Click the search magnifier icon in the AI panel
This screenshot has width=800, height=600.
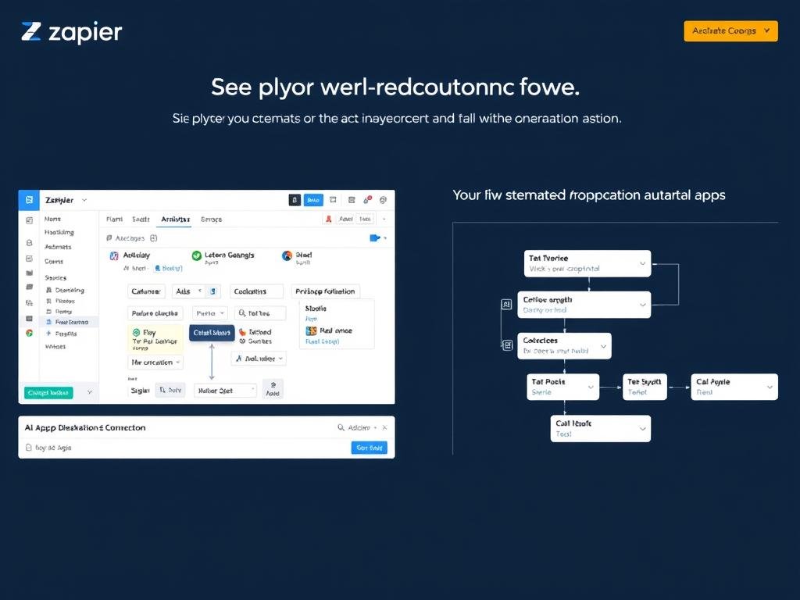click(341, 427)
